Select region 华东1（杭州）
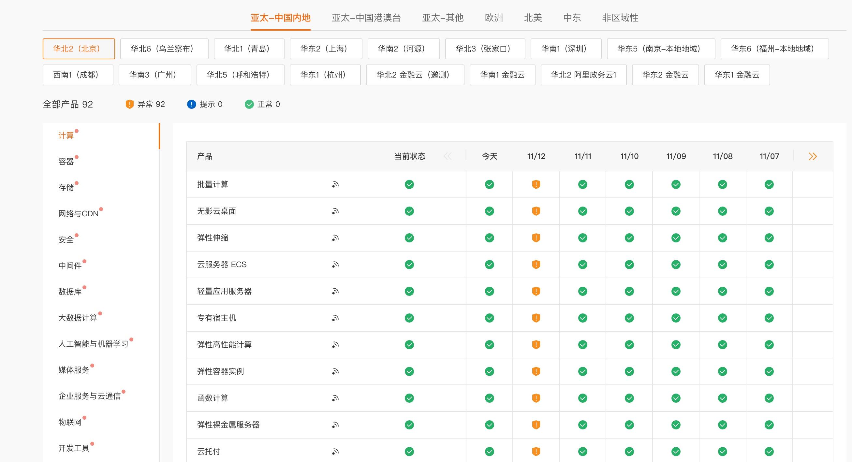The image size is (852, 462). 326,75
